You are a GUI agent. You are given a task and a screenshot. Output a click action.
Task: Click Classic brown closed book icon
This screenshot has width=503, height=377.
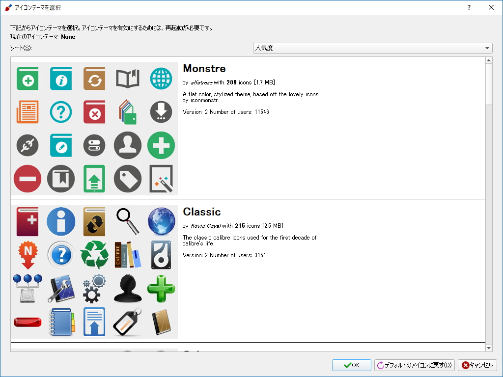coord(161,322)
